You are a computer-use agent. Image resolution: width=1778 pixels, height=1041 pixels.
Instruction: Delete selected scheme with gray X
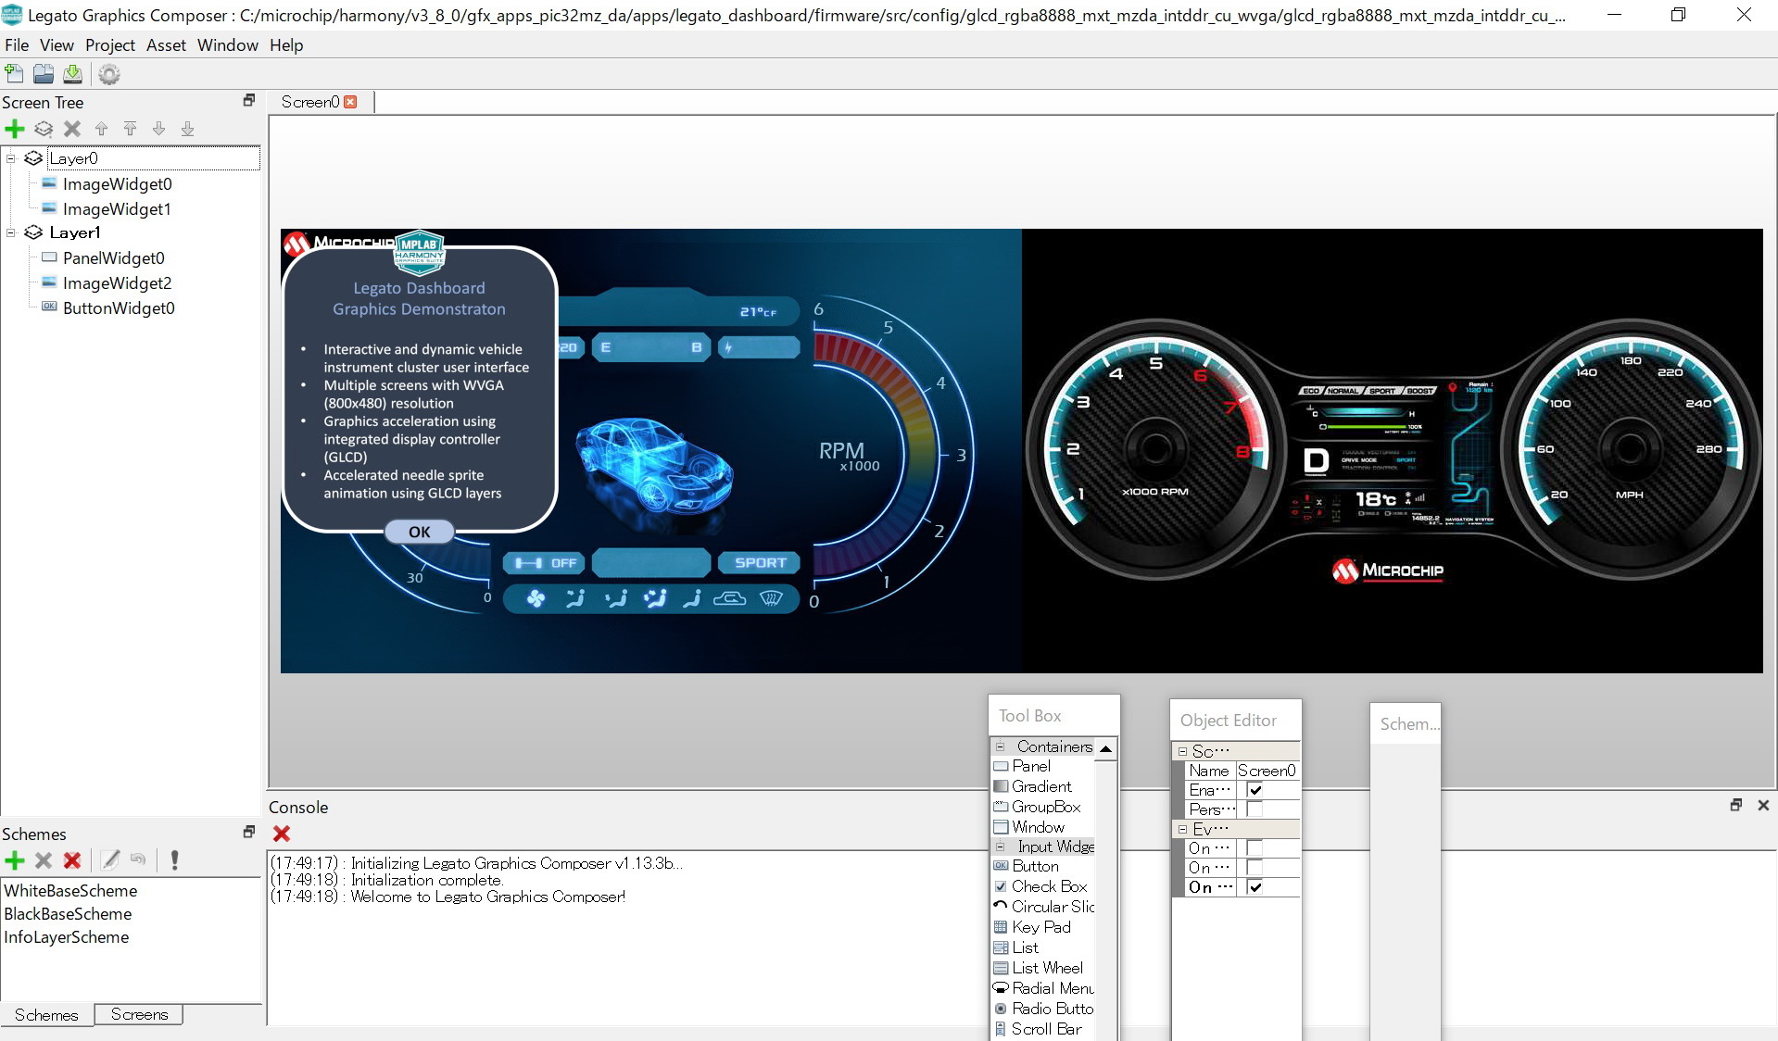point(44,860)
